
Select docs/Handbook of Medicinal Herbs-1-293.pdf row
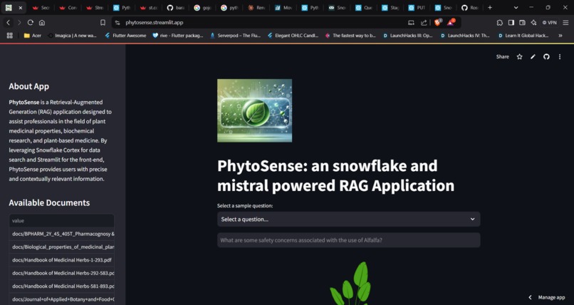click(61, 260)
